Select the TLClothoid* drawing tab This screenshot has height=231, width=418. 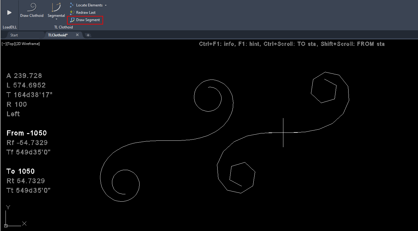tap(58, 35)
